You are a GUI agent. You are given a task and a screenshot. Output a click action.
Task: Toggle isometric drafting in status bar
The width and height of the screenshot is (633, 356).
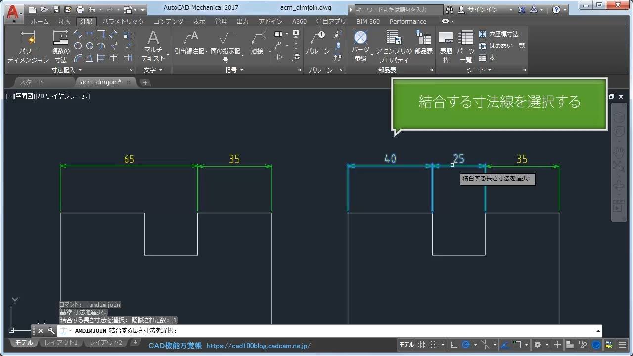[485, 345]
